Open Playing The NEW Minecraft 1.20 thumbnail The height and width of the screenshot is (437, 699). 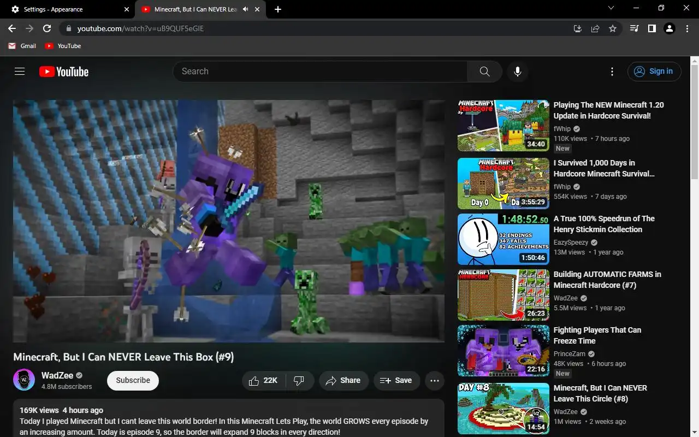tap(503, 126)
